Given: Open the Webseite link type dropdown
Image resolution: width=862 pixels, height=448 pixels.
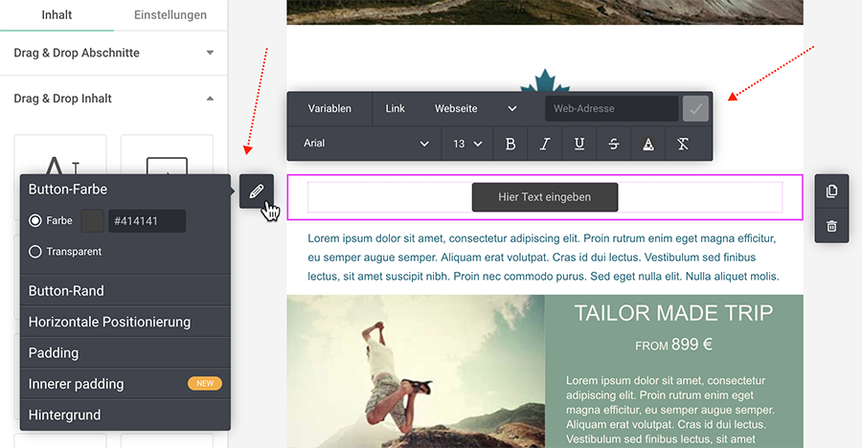Looking at the screenshot, I should click(475, 109).
